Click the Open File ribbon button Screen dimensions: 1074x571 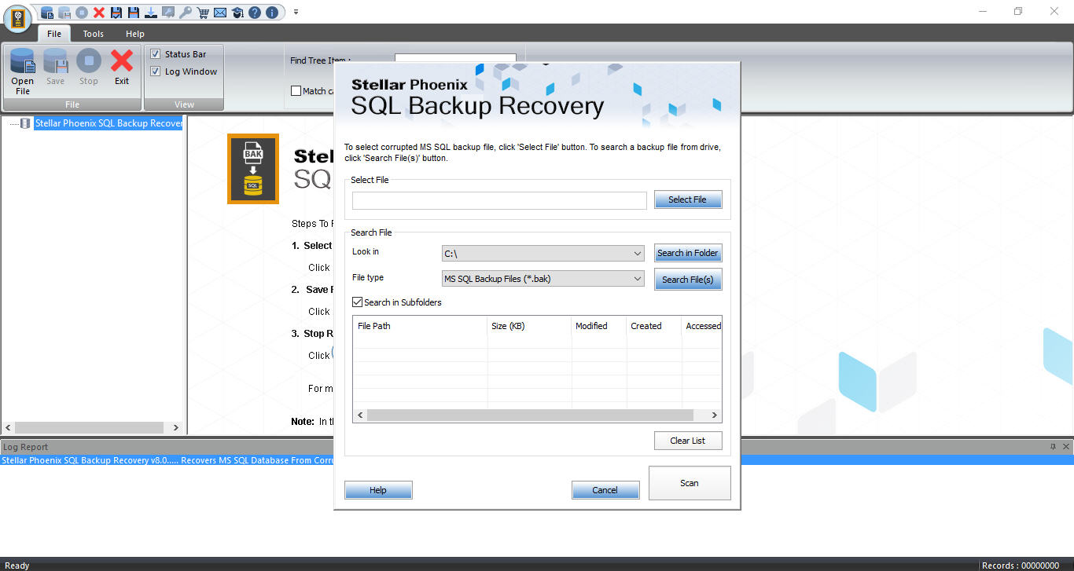[23, 71]
